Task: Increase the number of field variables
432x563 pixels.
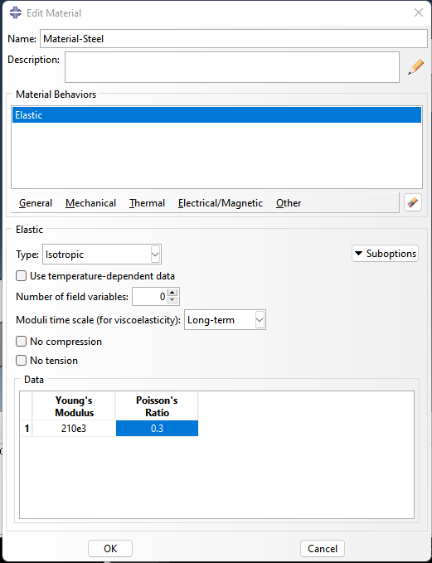Action: click(172, 293)
